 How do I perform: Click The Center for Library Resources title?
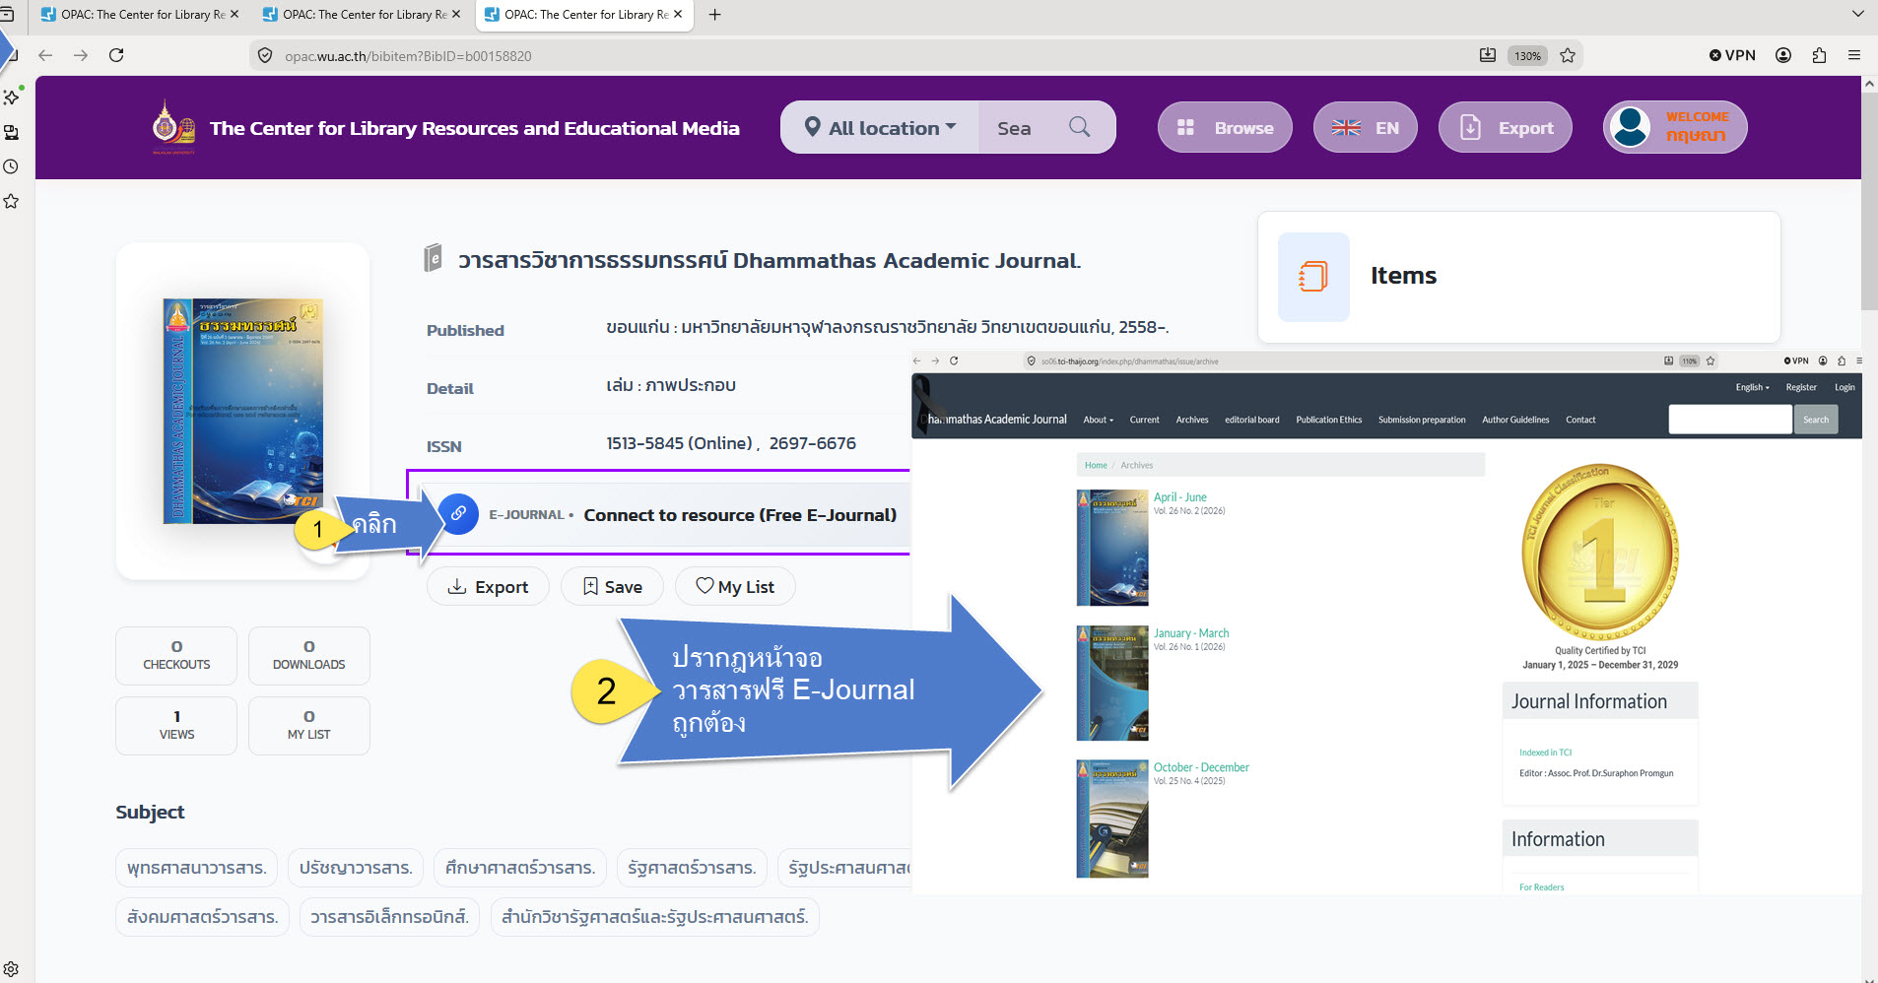click(474, 128)
